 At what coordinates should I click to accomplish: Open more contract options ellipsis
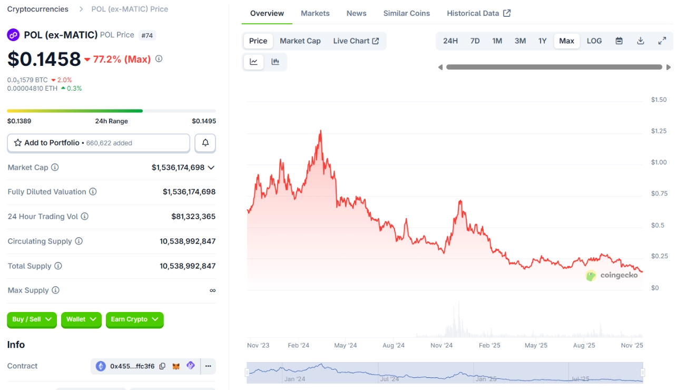click(x=208, y=366)
